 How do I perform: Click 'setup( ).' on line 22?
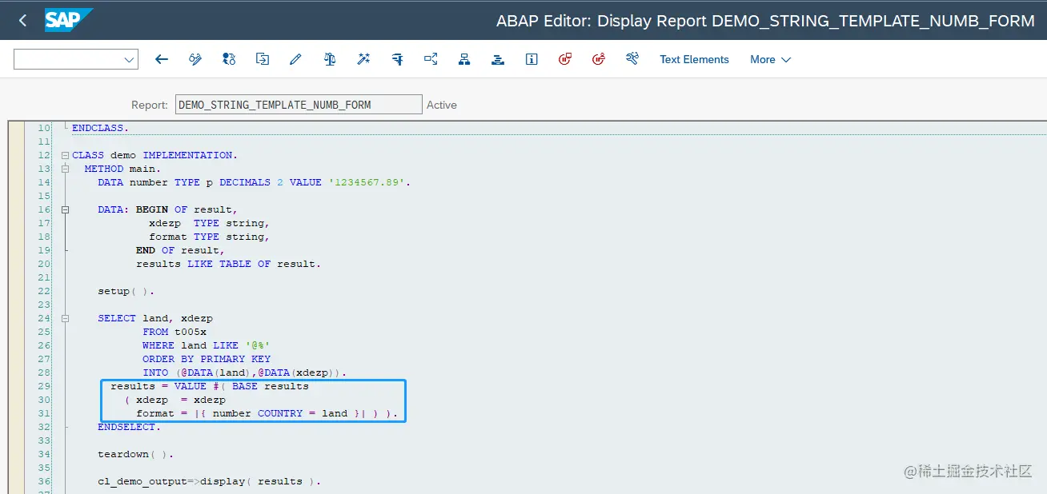coord(126,291)
